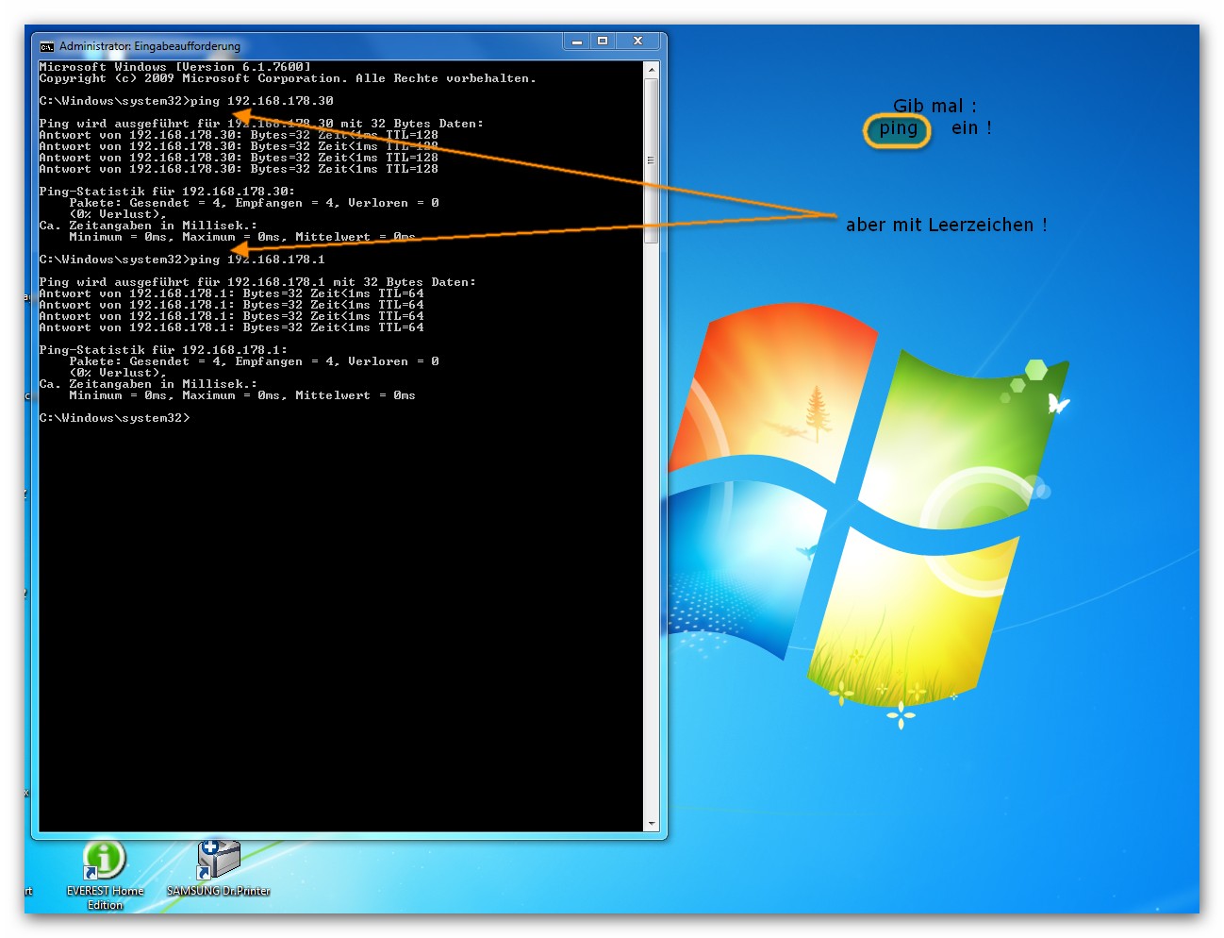
Task: Click the 'Microsoft Windows [Version 6.1.7600]' line
Action: pos(174,67)
